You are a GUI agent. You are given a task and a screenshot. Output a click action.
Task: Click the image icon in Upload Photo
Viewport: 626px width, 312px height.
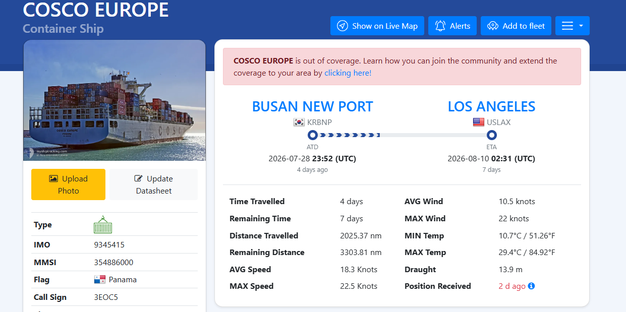click(53, 178)
